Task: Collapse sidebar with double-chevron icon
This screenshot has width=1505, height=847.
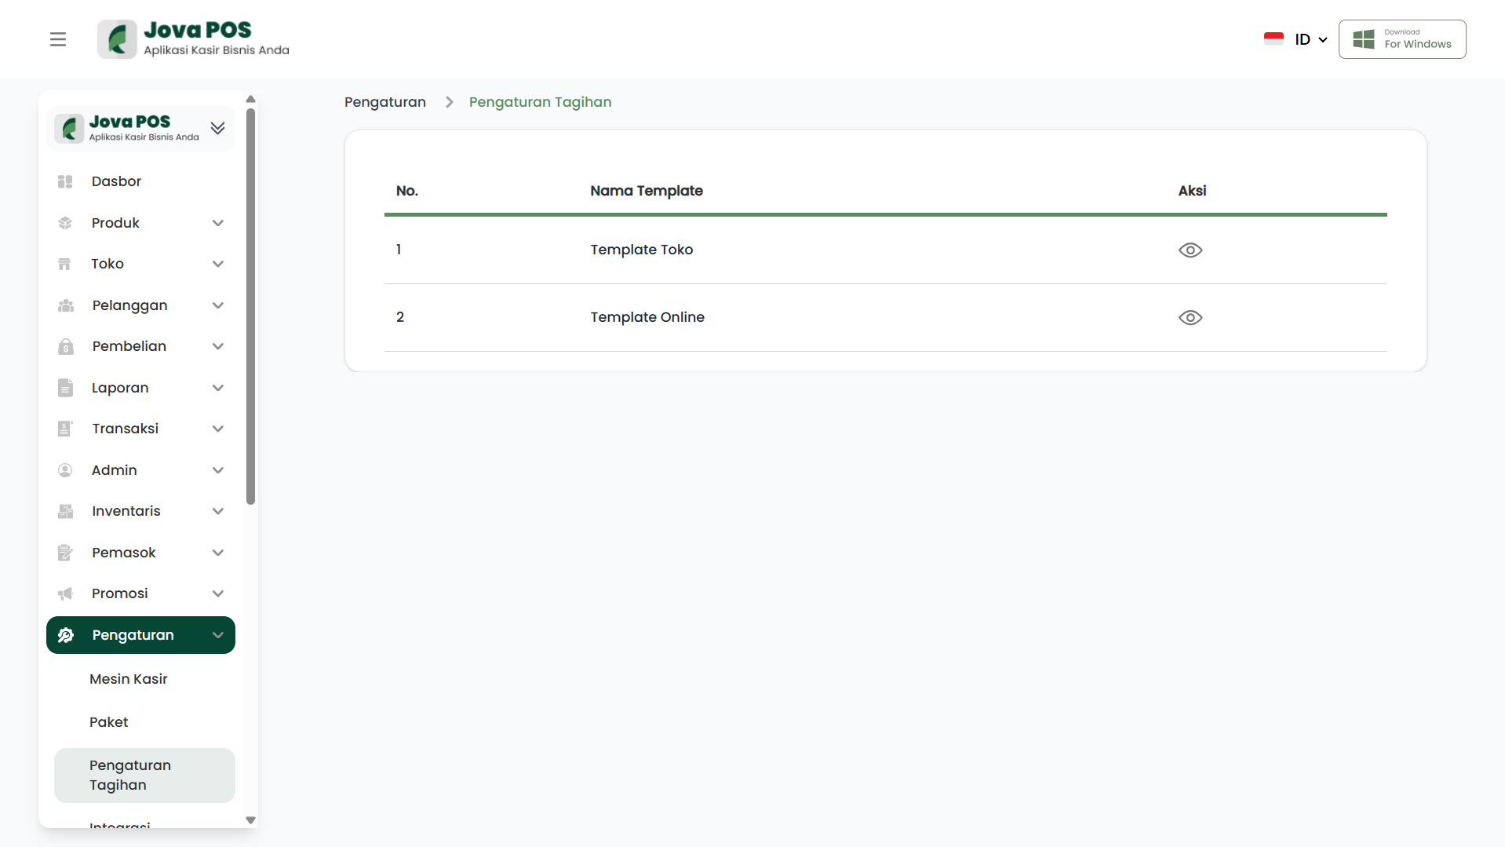Action: point(217,128)
